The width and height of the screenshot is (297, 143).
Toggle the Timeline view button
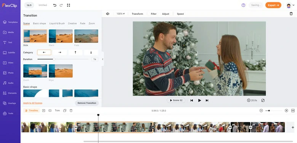(32, 110)
